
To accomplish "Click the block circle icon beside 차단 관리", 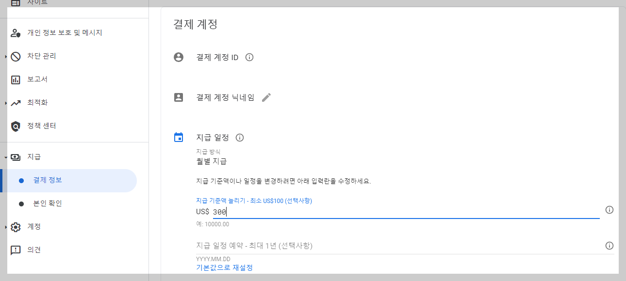I will 16,56.
